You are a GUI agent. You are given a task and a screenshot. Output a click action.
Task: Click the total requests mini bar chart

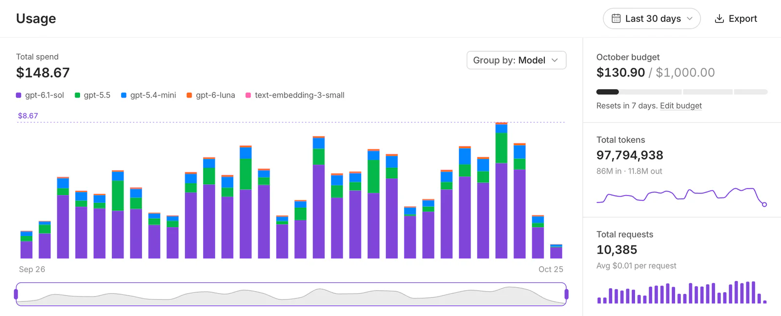point(681,292)
